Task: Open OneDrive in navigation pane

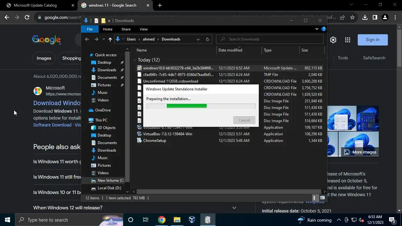Action: point(103,110)
